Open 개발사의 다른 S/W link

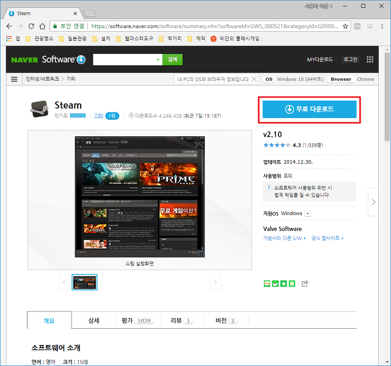pyautogui.click(x=284, y=238)
